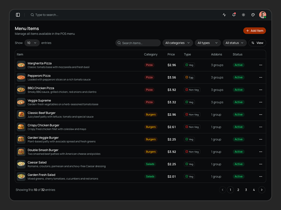Go to next page arrow
Image resolution: width=281 pixels, height=210 pixels.
[x=262, y=190]
